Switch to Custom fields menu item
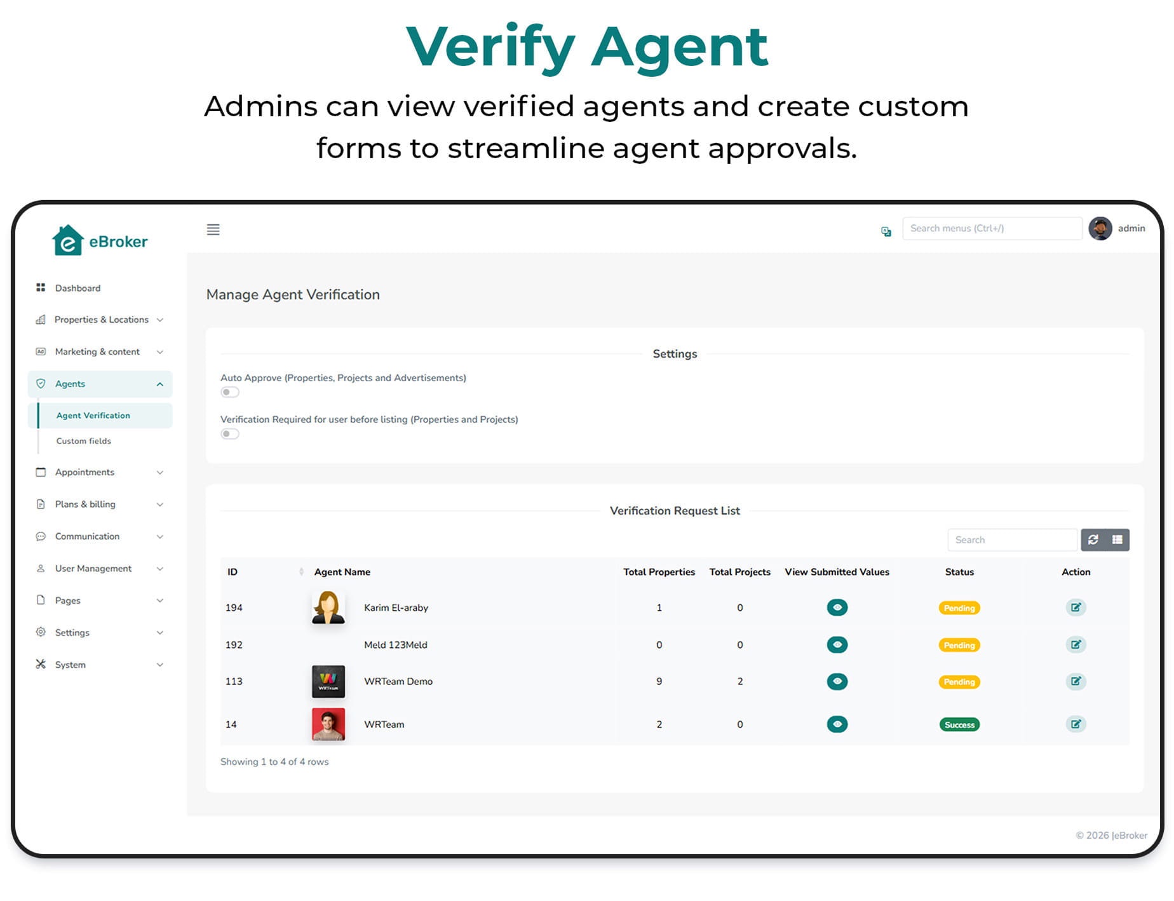The height and width of the screenshot is (901, 1174). pyautogui.click(x=83, y=441)
